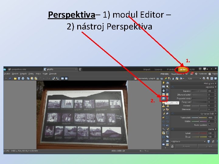Image resolution: width=219 pixels, height=164 pixels.
Task: Click the Expozice value field
Action: tap(210, 91)
